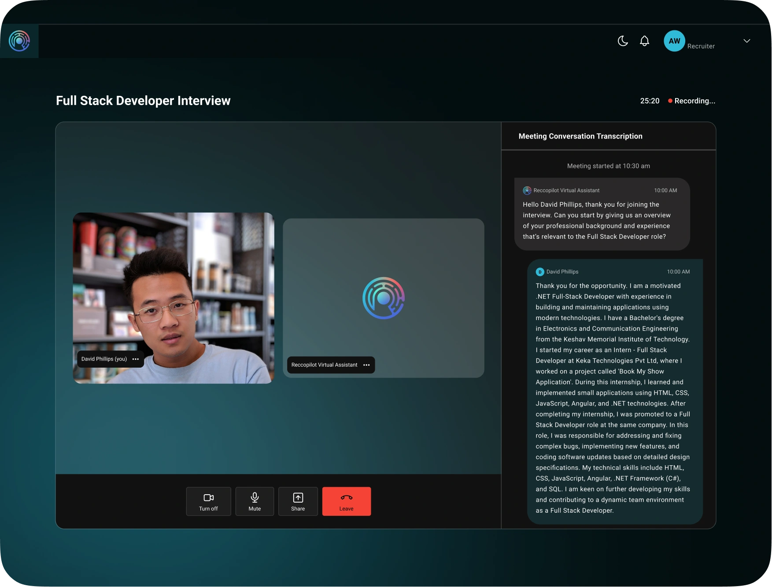This screenshot has width=772, height=587.
Task: Click the AW user avatar
Action: click(x=674, y=41)
